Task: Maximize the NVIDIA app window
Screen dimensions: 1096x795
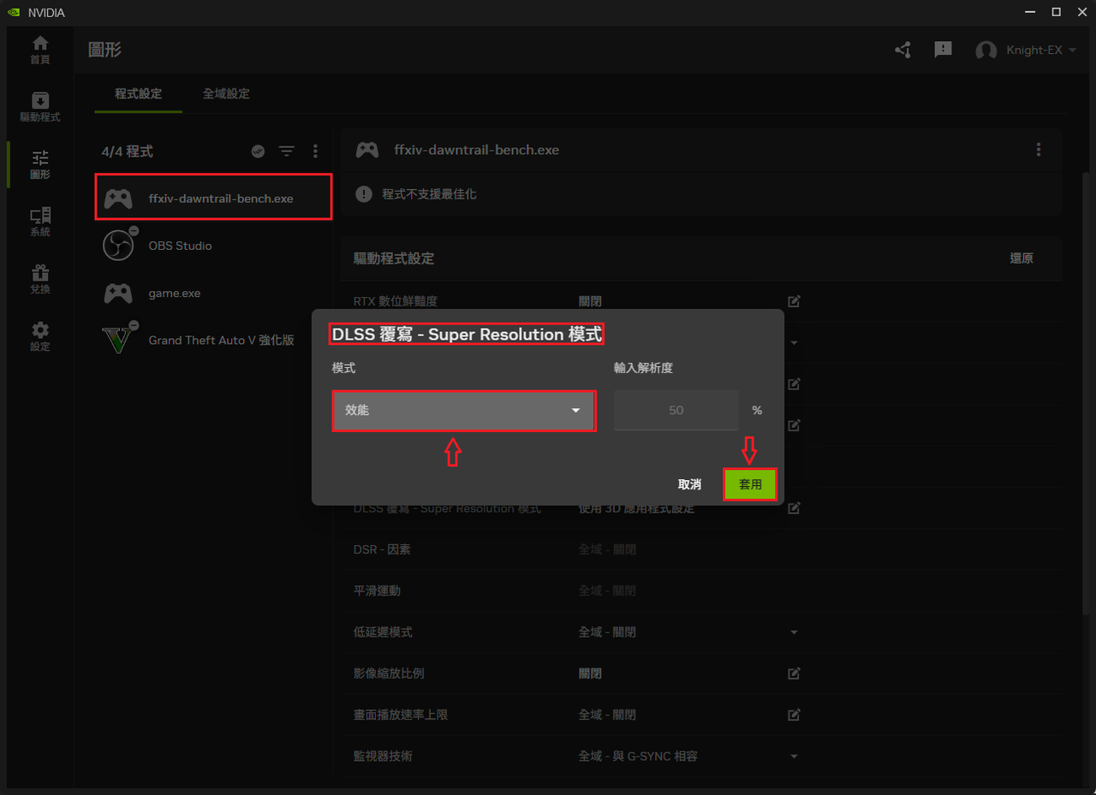Action: click(x=1056, y=12)
